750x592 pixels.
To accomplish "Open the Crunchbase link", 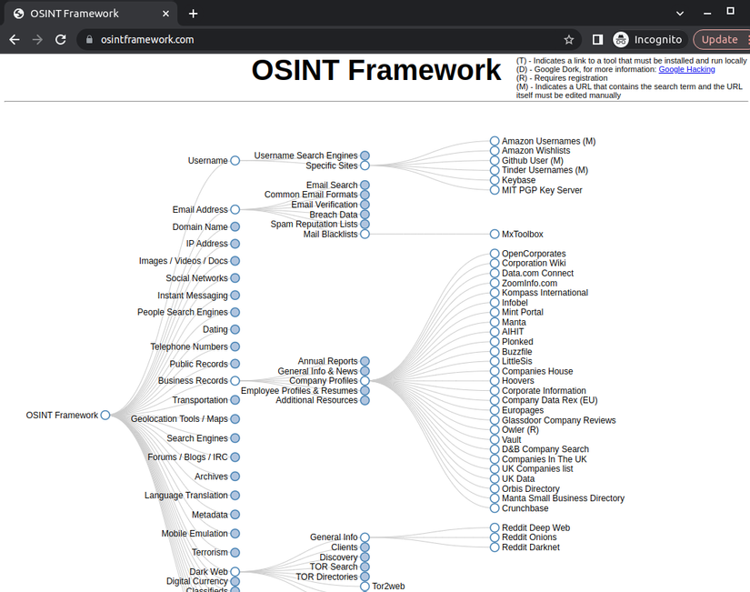I will pos(525,508).
